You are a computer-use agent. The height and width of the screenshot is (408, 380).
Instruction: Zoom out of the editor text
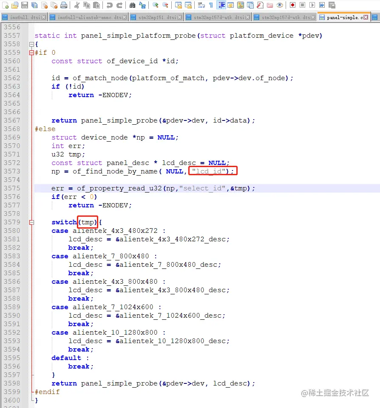(x=165, y=5)
